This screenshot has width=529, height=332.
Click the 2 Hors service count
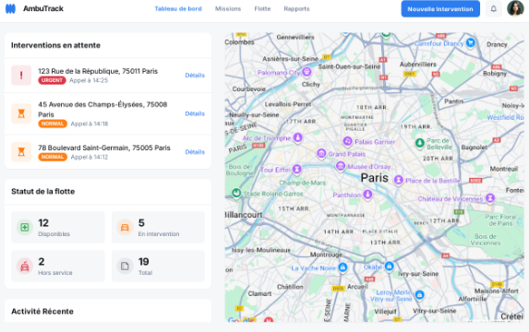[42, 262]
